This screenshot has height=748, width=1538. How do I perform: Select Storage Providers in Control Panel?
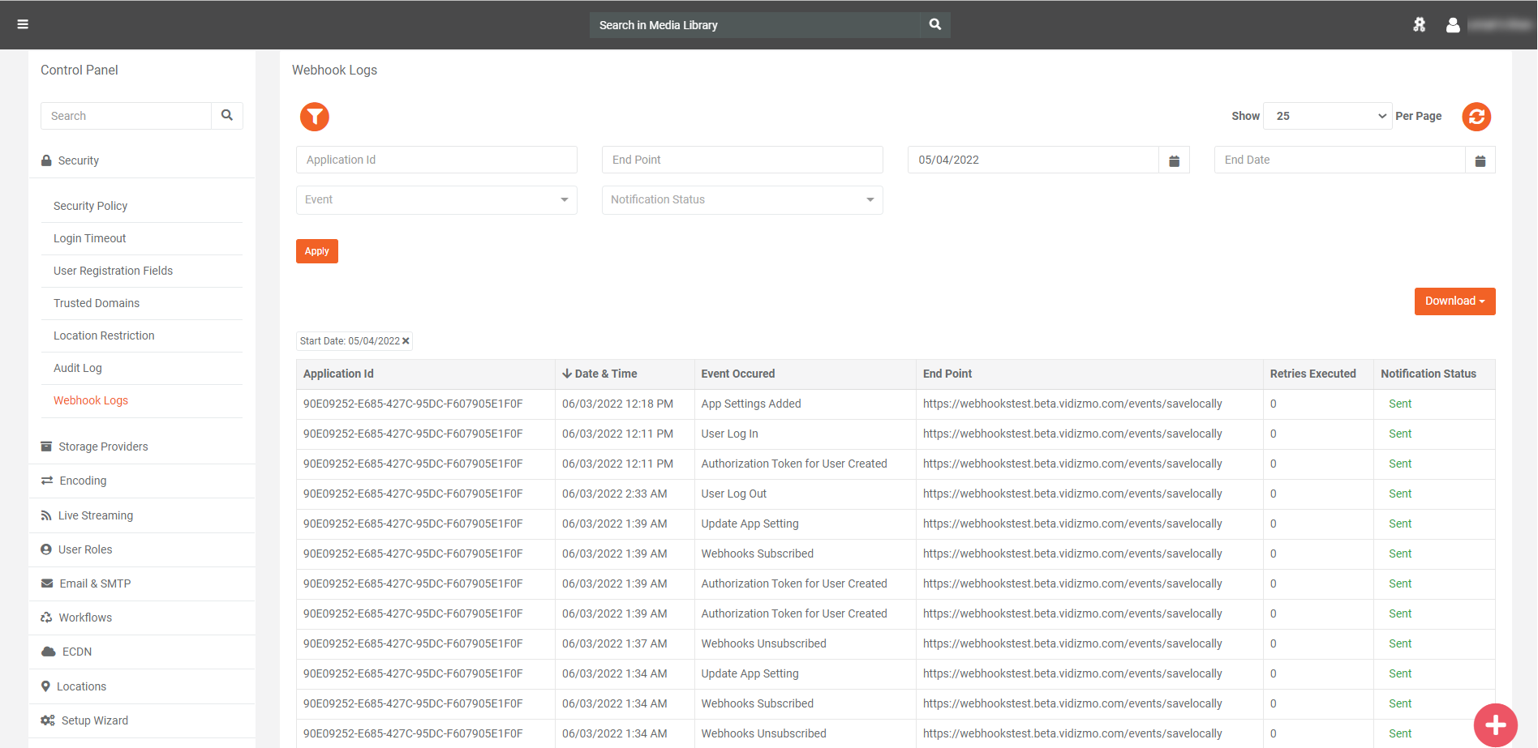point(103,447)
